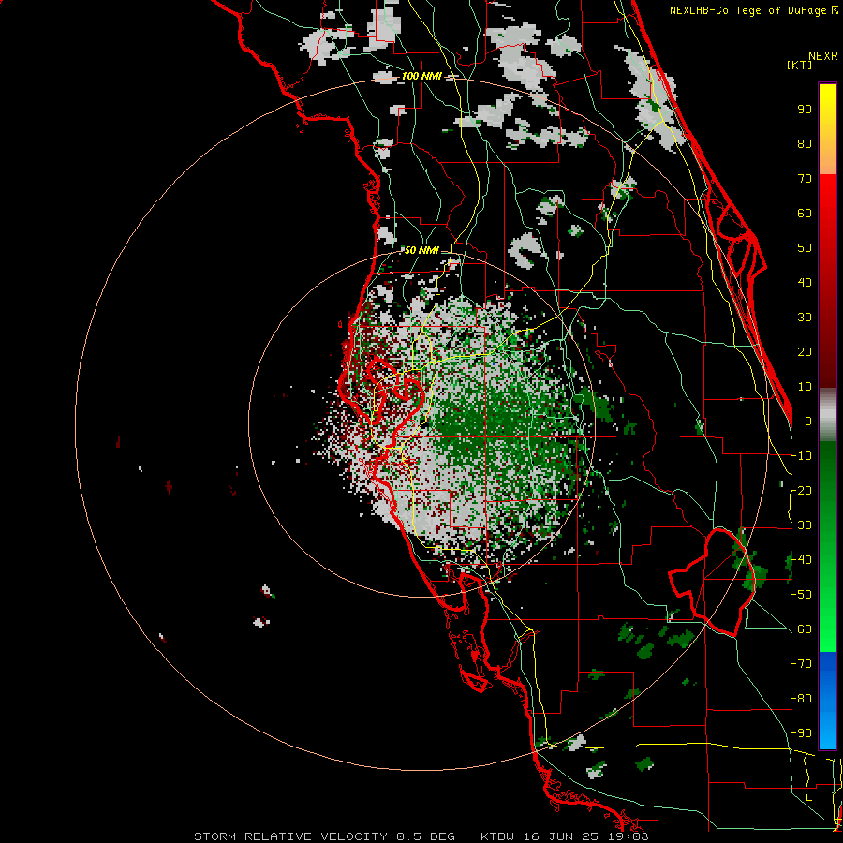Viewport: 843px width, 843px height.
Task: Click the gray zero-velocity color bar segment
Action: [x=827, y=415]
